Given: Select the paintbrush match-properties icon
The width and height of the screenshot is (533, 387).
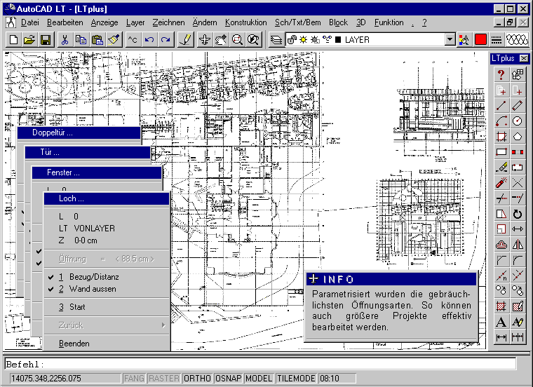Looking at the screenshot, I should click(x=114, y=40).
